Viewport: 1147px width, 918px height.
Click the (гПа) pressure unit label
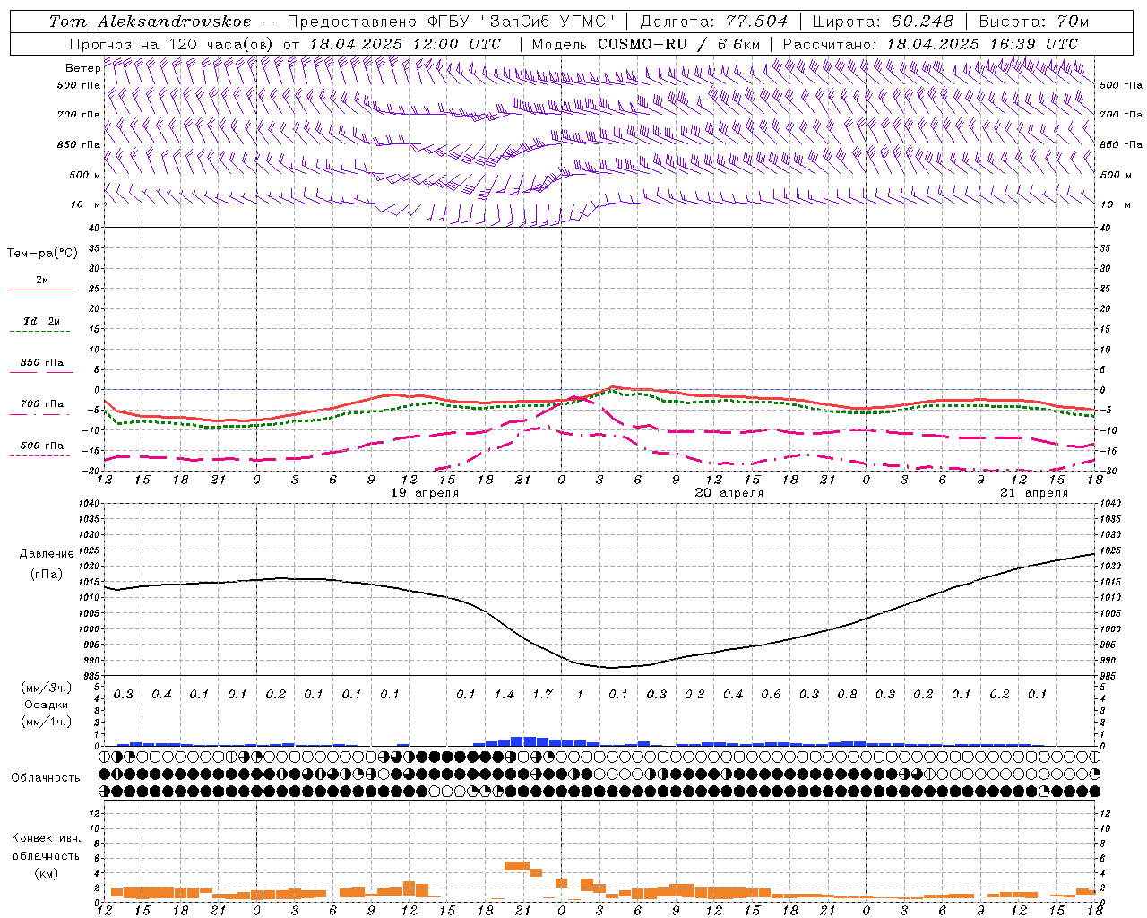(x=47, y=575)
